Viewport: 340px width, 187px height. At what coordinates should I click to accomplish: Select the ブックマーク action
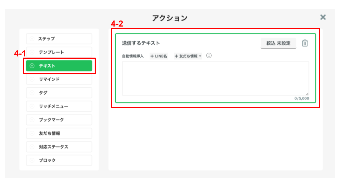pos(59,120)
